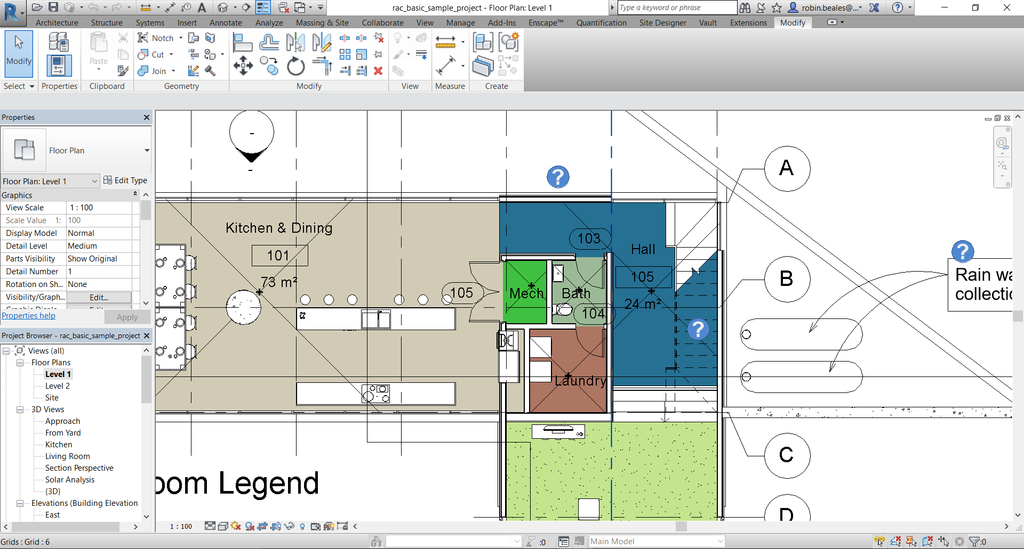
Task: Select the Move tool in Modify panel
Action: click(243, 66)
